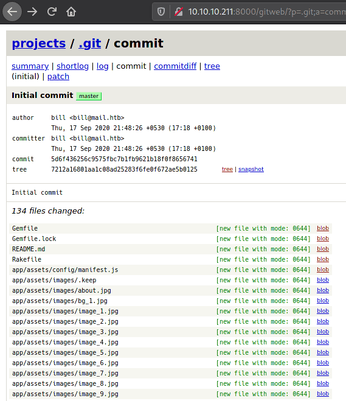Click author bill <bill@mail.htb> text

click(88, 117)
